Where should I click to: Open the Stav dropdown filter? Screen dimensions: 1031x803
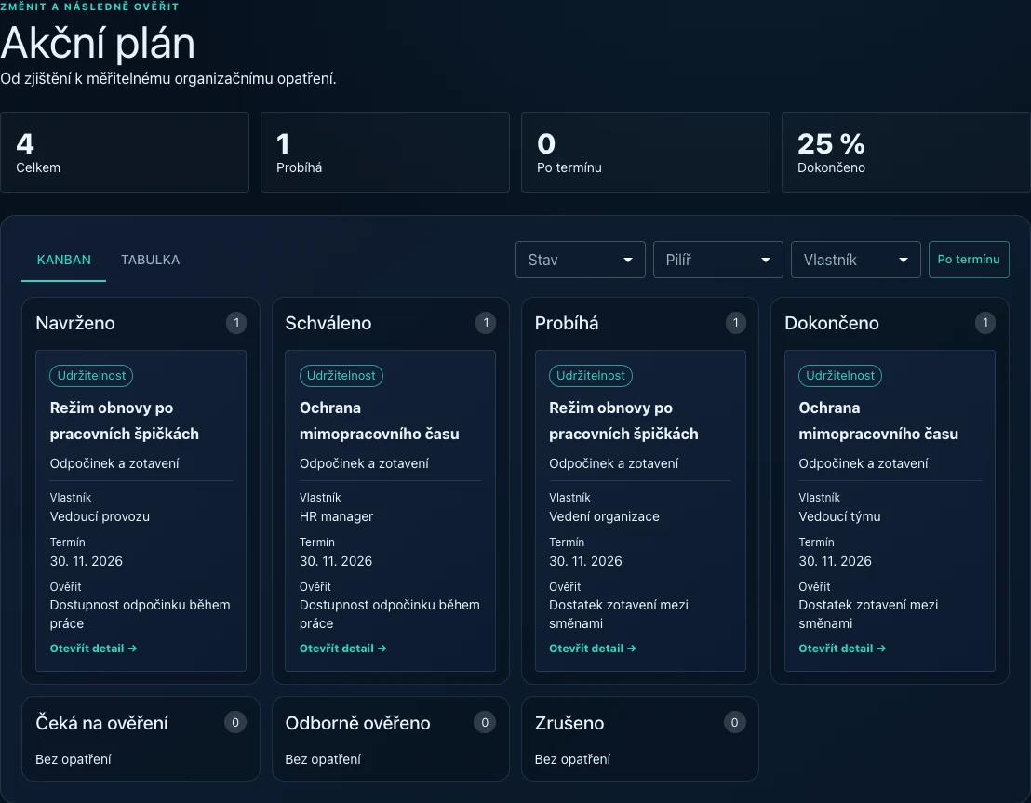(x=580, y=260)
